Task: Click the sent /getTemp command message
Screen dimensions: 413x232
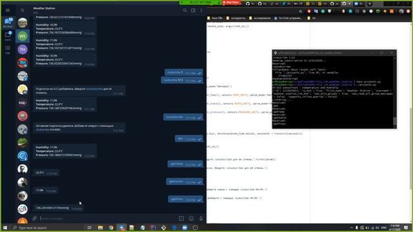Action: pyautogui.click(x=185, y=164)
